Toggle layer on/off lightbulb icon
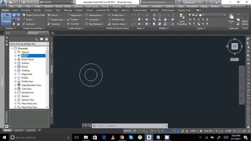 pyautogui.click(x=190, y=15)
